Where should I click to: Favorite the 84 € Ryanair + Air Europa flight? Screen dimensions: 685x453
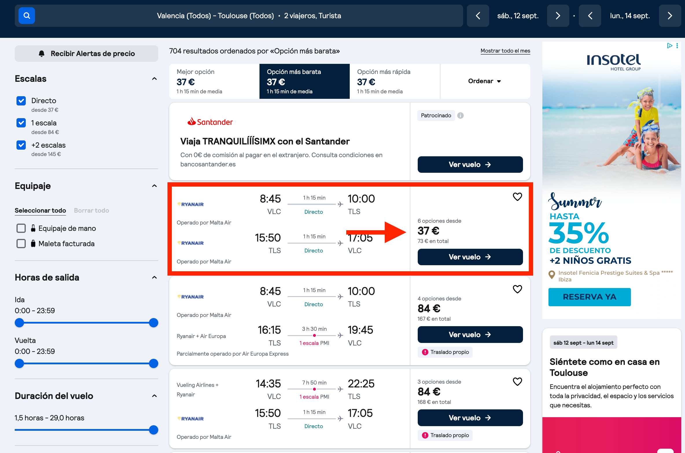pos(517,289)
